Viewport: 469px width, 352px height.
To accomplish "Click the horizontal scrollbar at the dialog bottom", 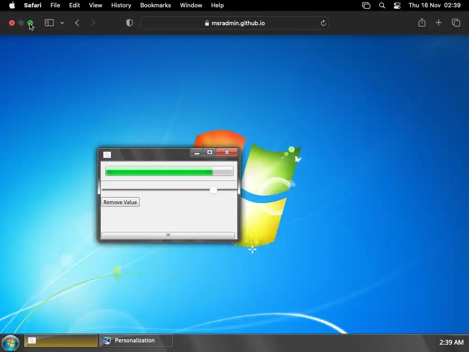I will 168,235.
